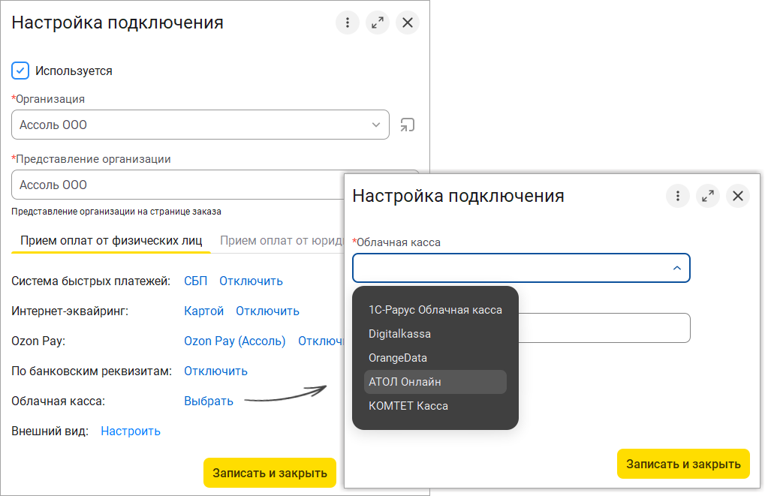Choose АТОЛ Онлайн from the dropdown list
This screenshot has width=765, height=496.
coord(435,382)
